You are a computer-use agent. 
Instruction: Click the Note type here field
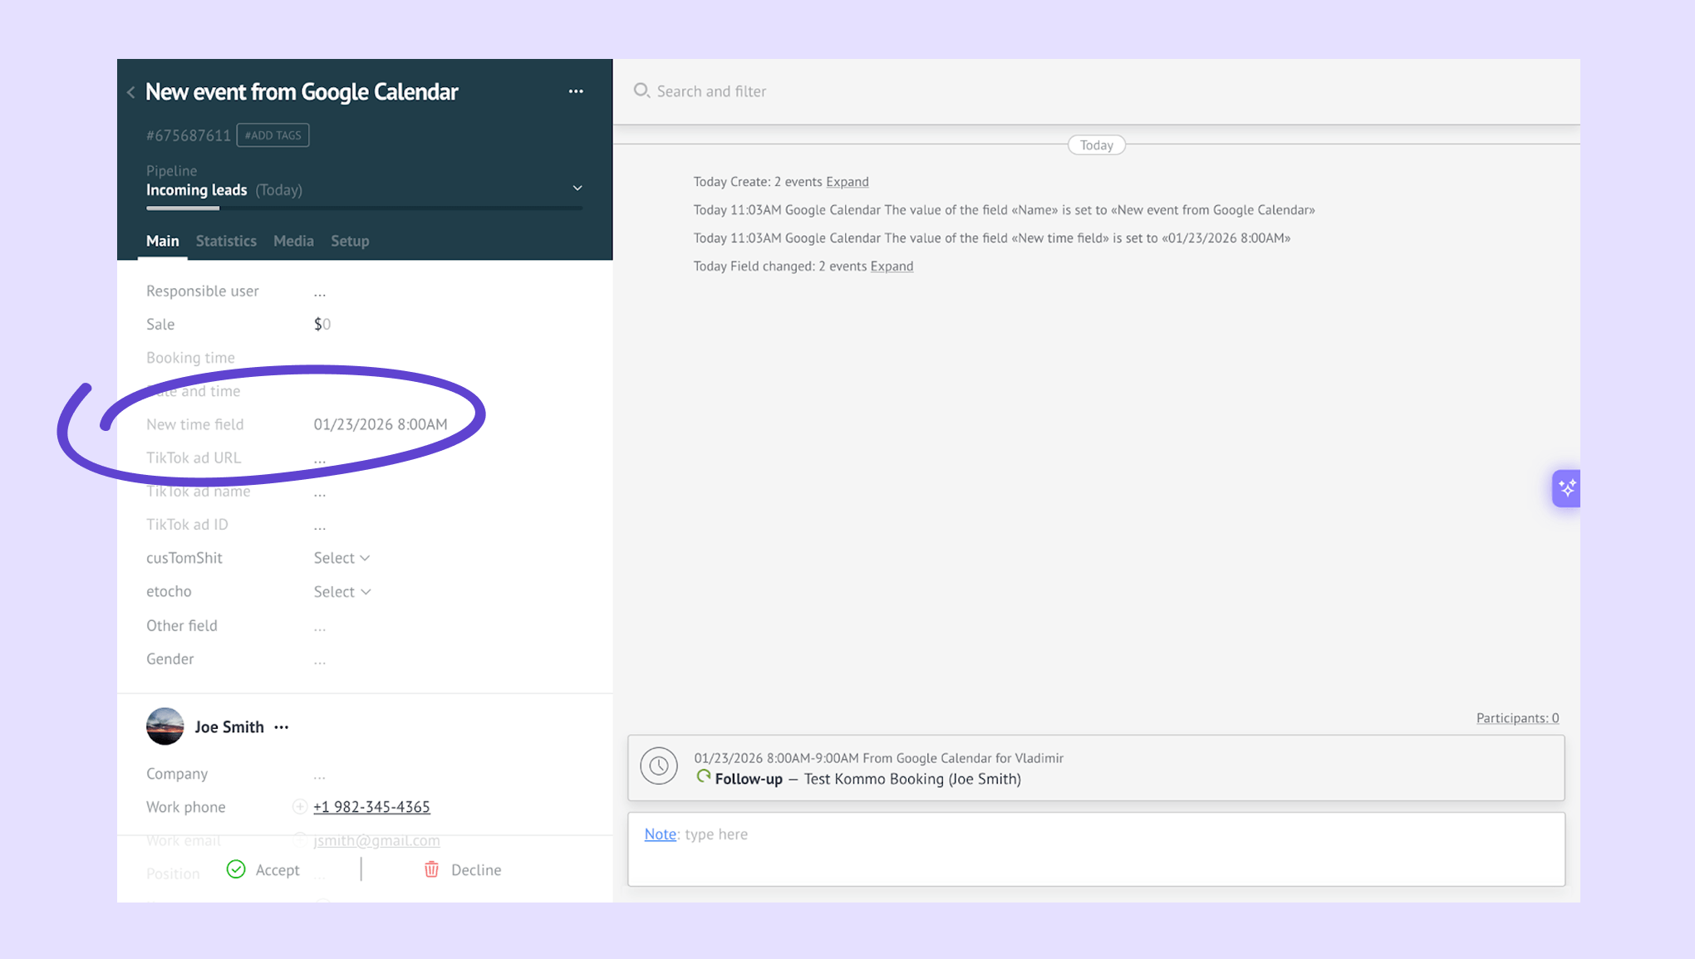click(1095, 849)
